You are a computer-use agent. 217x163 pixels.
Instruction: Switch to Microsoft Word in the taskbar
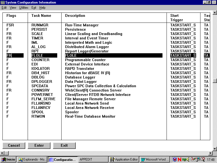point(155,159)
